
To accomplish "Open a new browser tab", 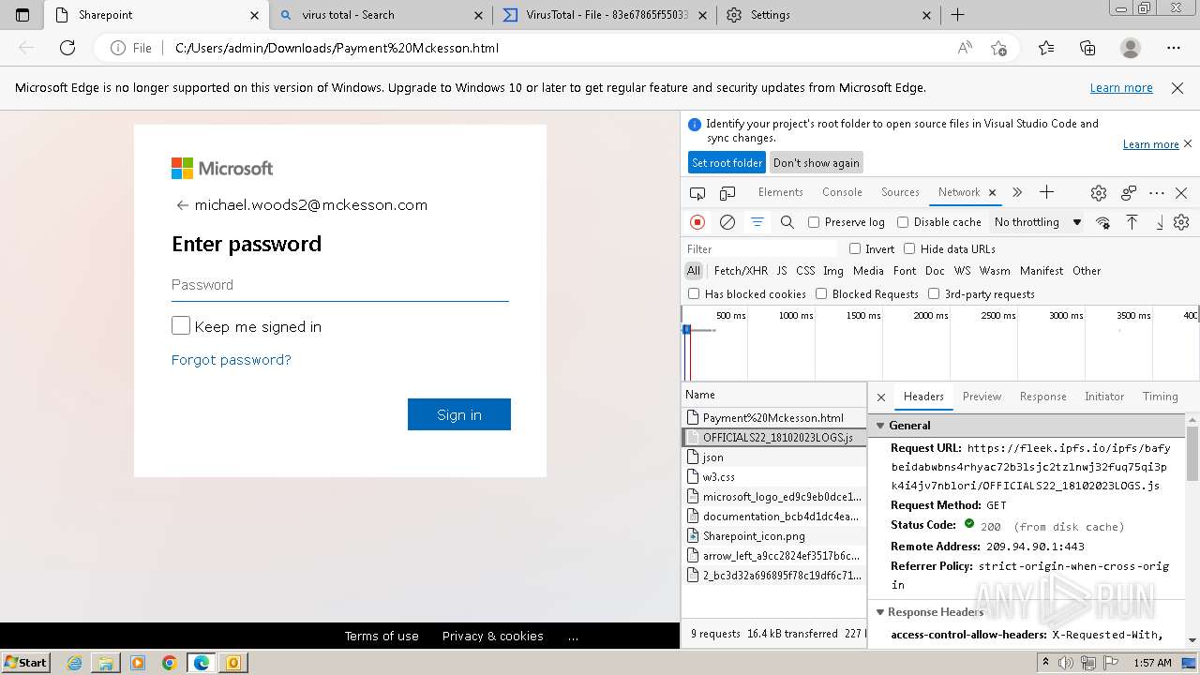I will click(957, 15).
